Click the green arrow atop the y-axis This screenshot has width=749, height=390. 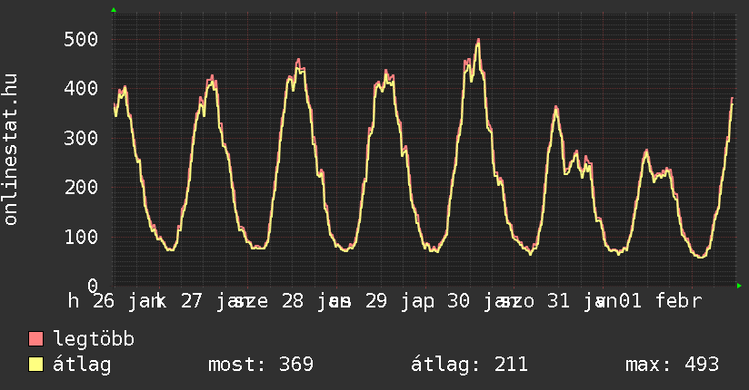click(114, 10)
